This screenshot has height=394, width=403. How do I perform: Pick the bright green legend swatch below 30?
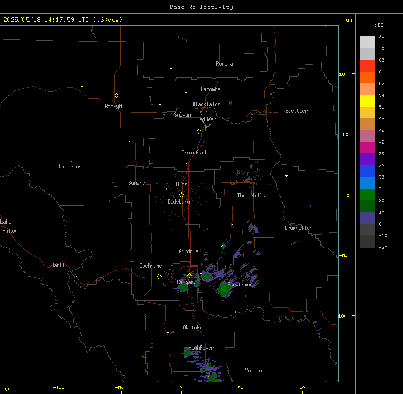(x=367, y=195)
